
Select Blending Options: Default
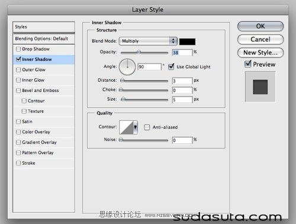click(44, 39)
